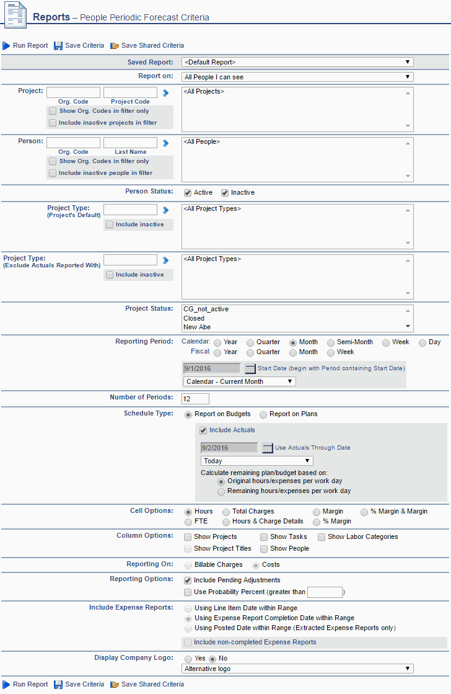Open the Report on dropdown
Viewport: 451px width, 694px height.
click(297, 76)
